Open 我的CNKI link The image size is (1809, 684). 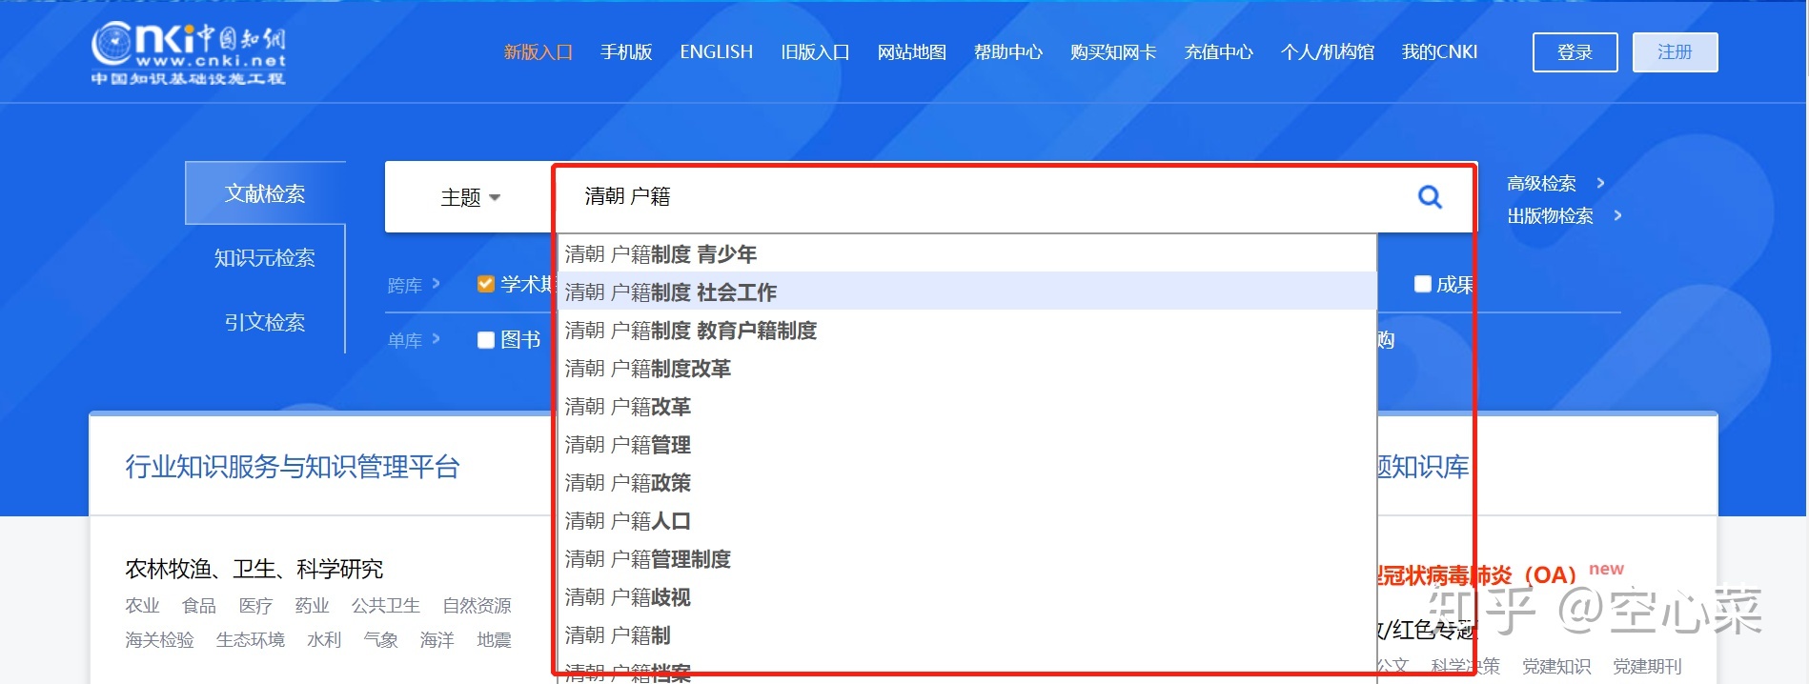1439,52
